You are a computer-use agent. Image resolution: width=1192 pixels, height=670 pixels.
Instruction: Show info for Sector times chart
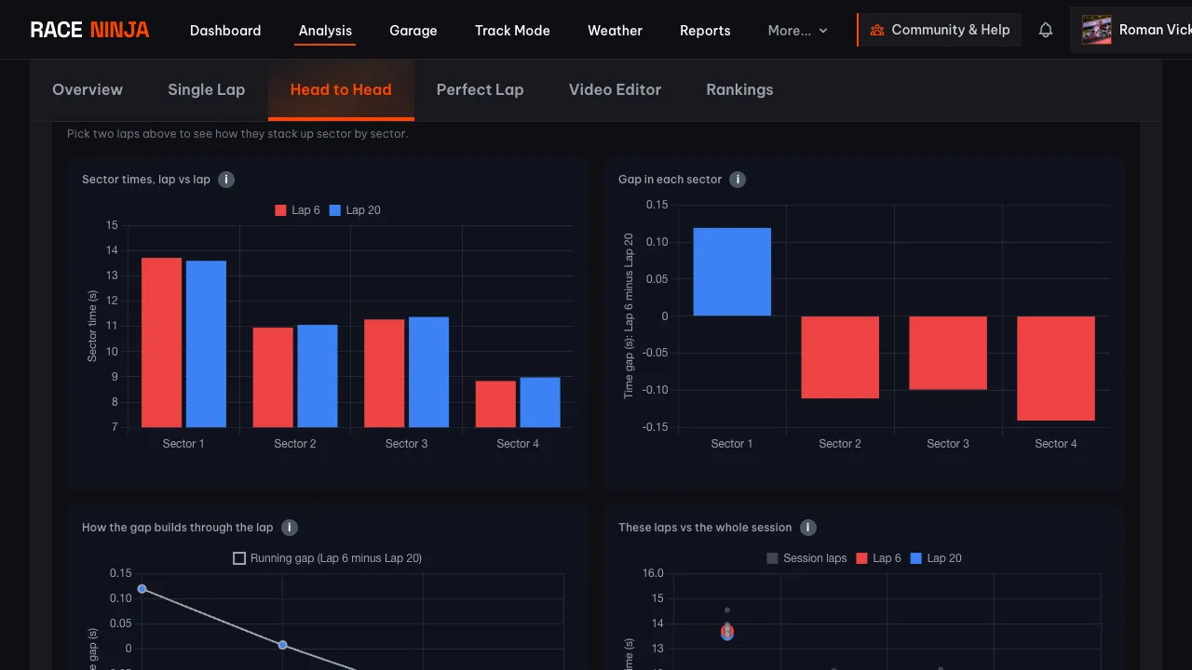tap(226, 180)
